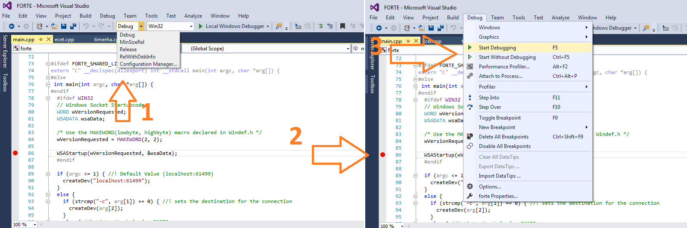Click bookmark icon in left toolbar
Image resolution: width=687 pixels, height=228 pixels.
[x=342, y=26]
